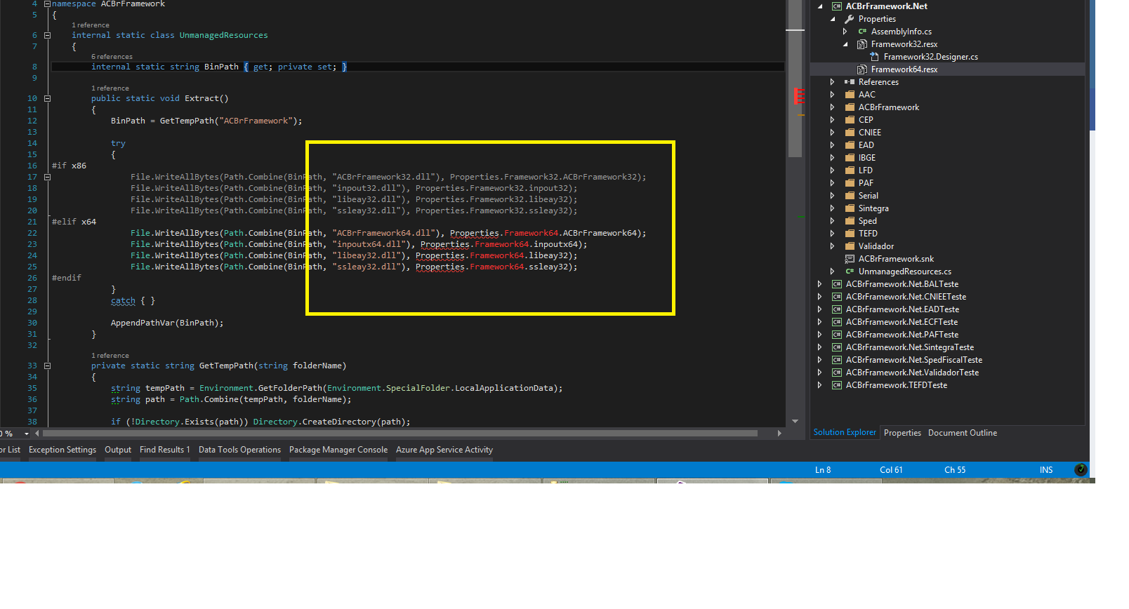Expand the References node
This screenshot has height=609, width=1129.
(x=833, y=82)
